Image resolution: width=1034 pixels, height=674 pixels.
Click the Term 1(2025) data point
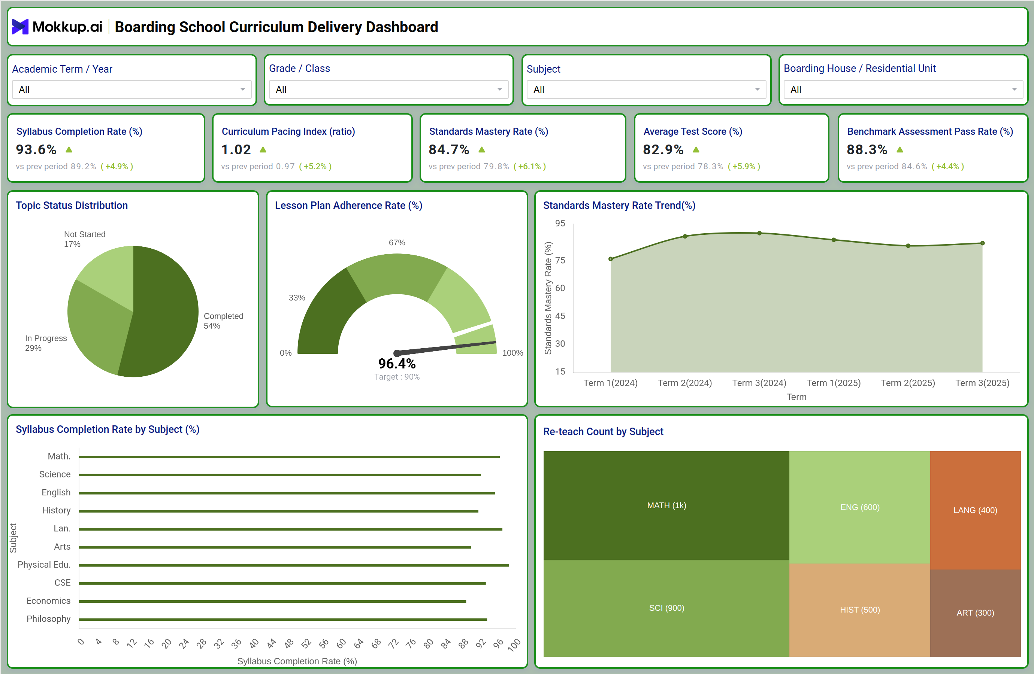[834, 240]
